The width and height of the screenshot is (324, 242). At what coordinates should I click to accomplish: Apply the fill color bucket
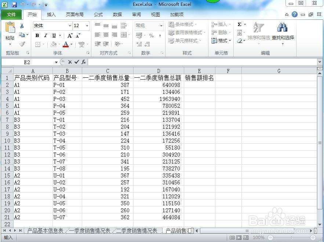[x=54, y=44]
